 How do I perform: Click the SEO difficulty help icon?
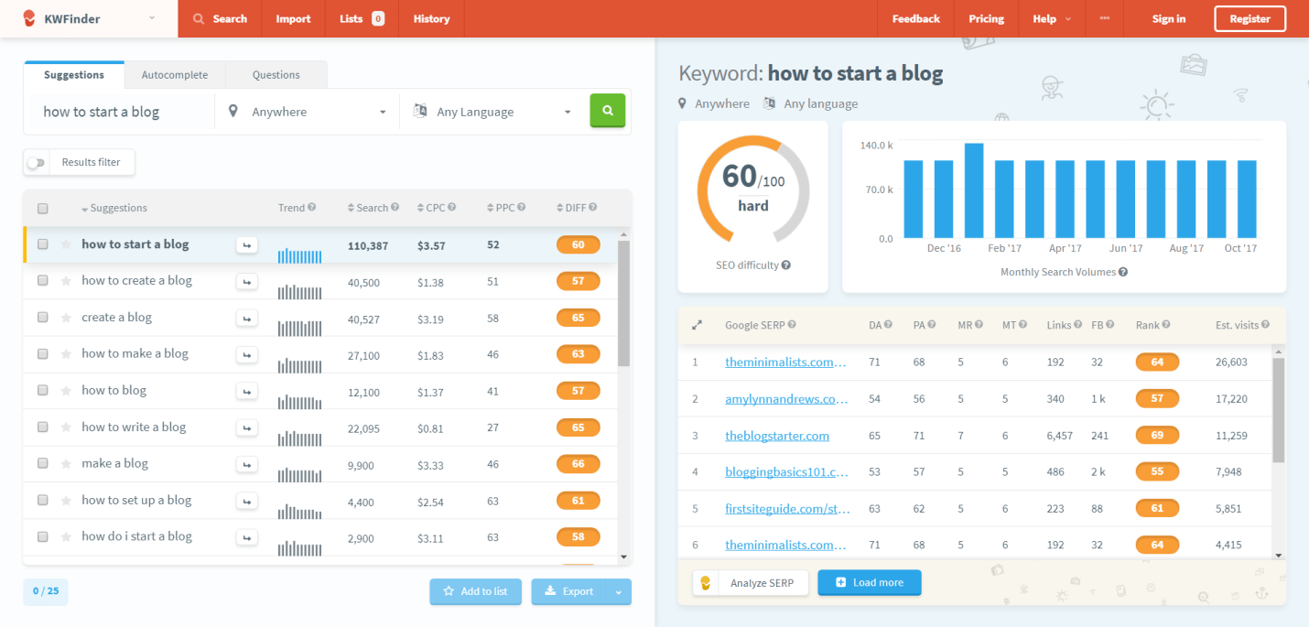click(x=786, y=265)
